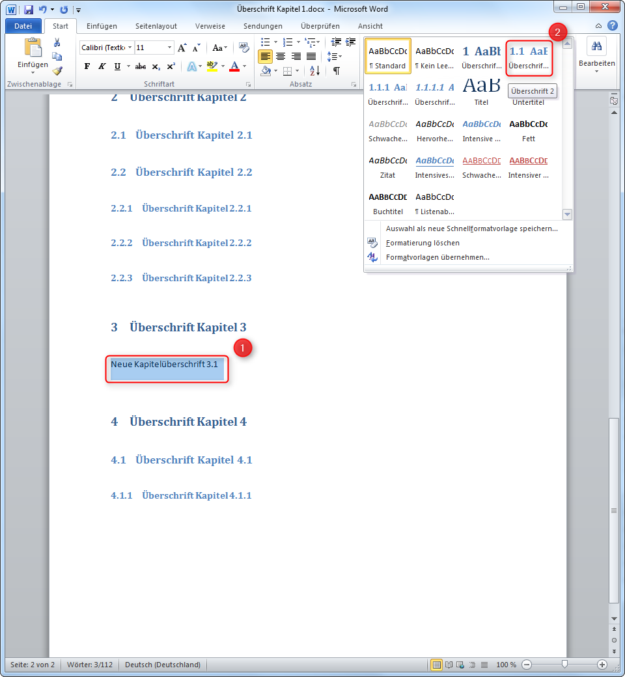Select the superscript icon
625x677 pixels.
(x=171, y=66)
